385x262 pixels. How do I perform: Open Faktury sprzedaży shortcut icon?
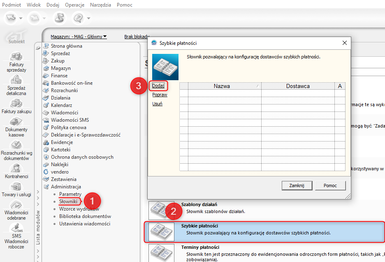click(x=16, y=56)
